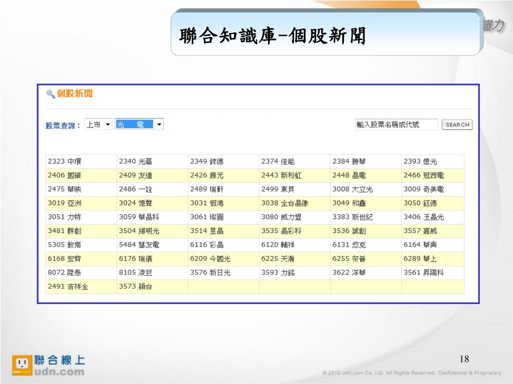The height and width of the screenshot is (384, 513).
Task: Open stock 2443 新利虹
Action: [x=282, y=175]
